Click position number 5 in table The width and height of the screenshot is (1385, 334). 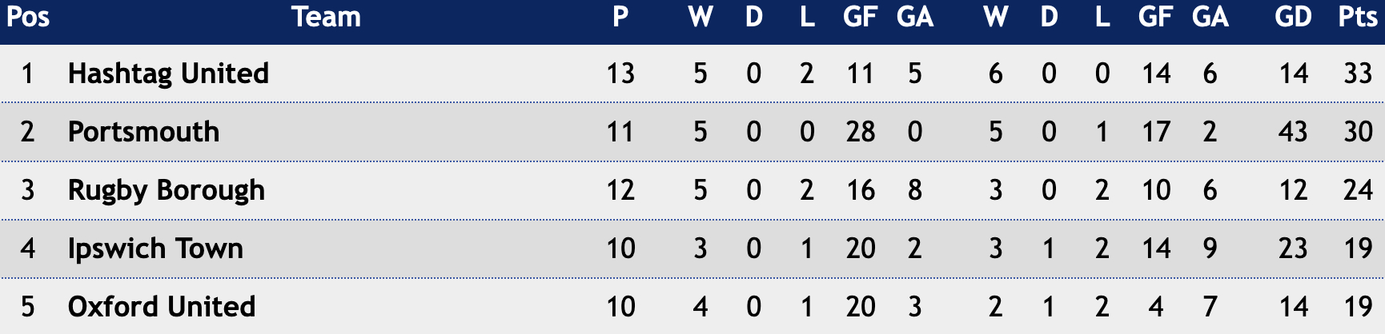28,307
